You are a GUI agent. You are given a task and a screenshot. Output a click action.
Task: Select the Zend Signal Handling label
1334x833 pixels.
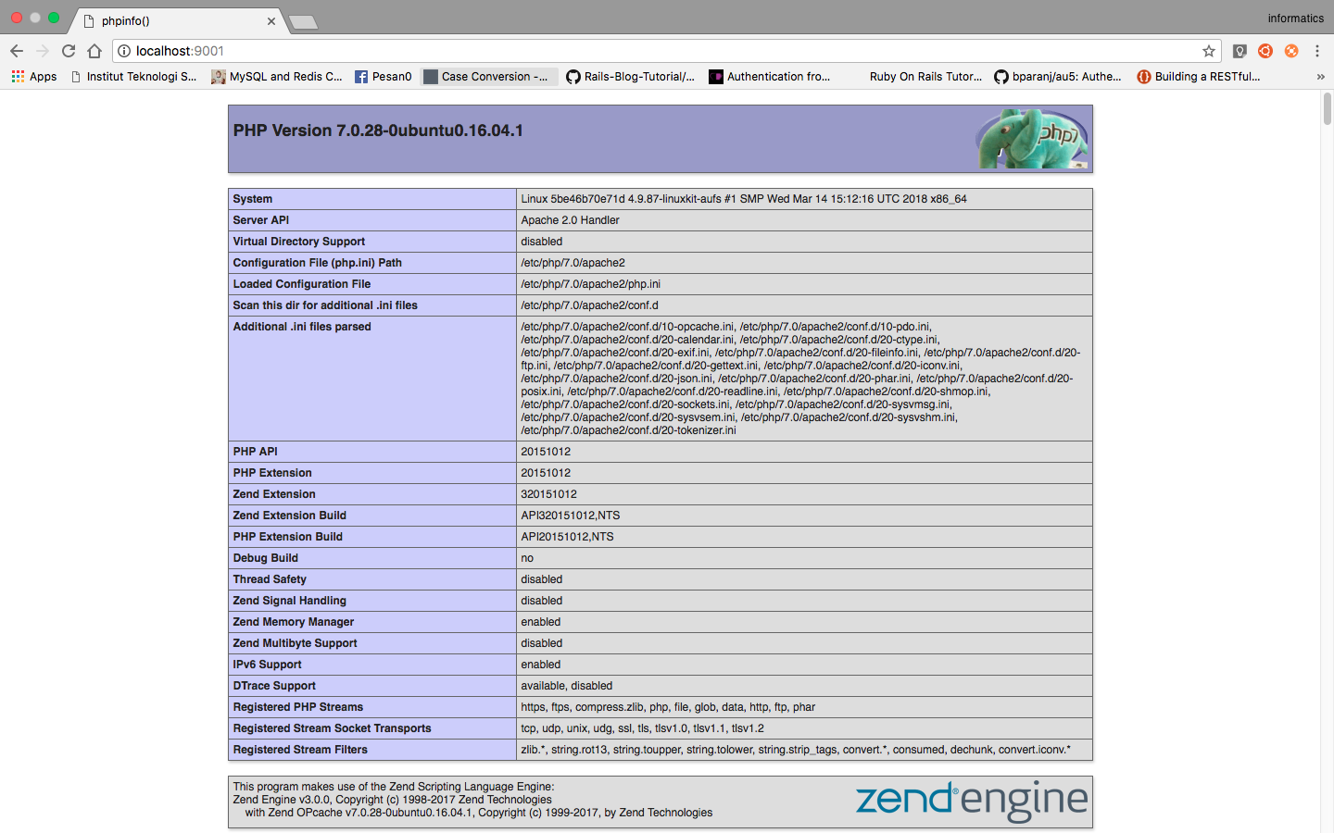pyautogui.click(x=290, y=601)
